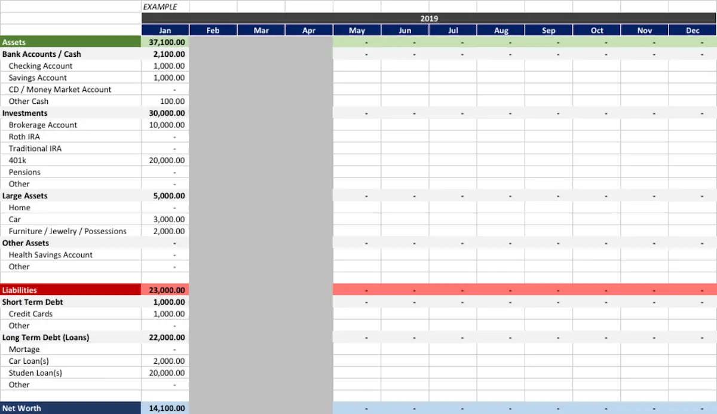This screenshot has width=717, height=414.
Task: Select the Aug column header
Action: 501,30
